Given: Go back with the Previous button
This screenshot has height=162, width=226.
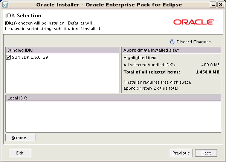Looking at the screenshot, I should click(181, 153).
